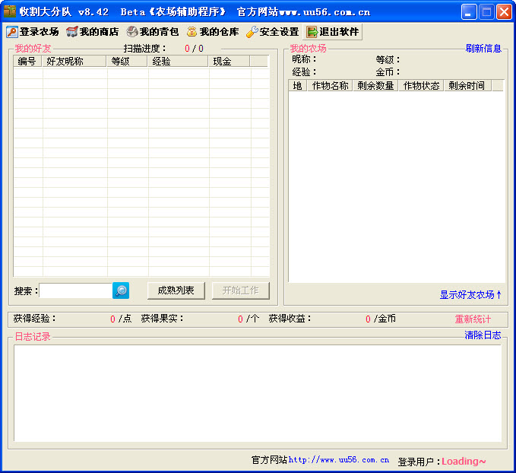Click inside the 日志记录 log area

pyautogui.click(x=258, y=393)
